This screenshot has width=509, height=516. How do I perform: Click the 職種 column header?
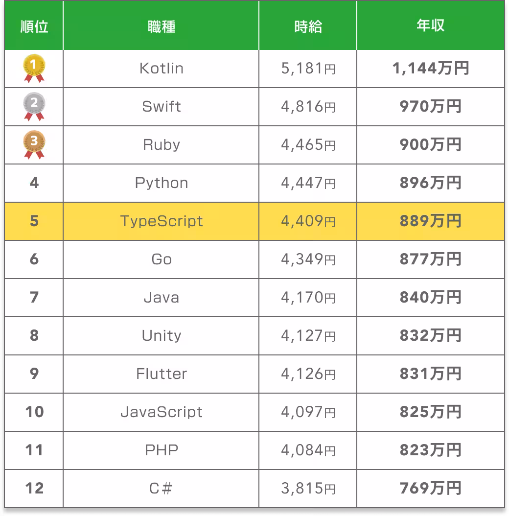pos(161,26)
